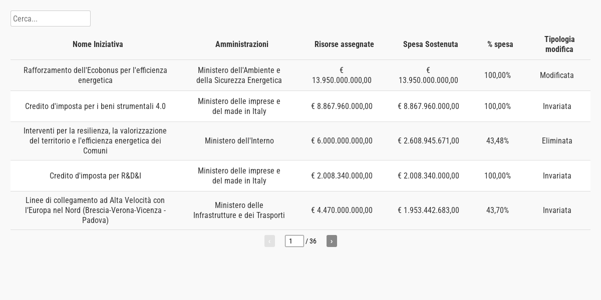Screen dimensions: 601x300
Task: Sort by Tipologia modifica header
Action: 559,44
